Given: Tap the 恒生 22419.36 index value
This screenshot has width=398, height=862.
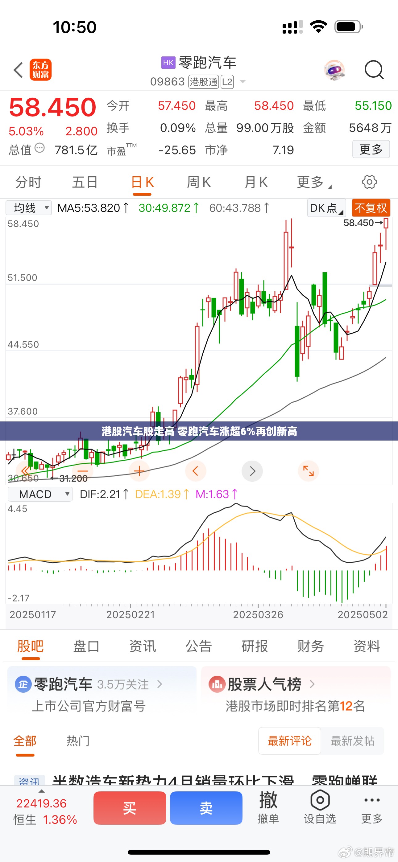Looking at the screenshot, I should point(42,803).
